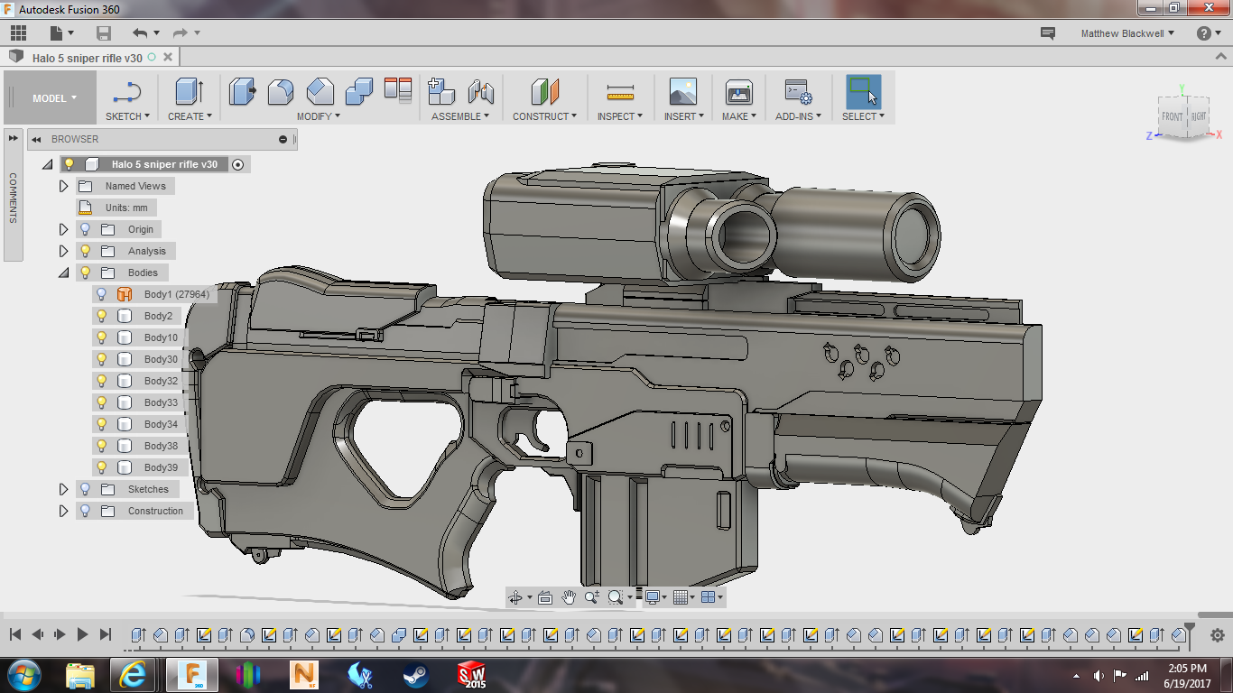Open the SKETCH menu
This screenshot has width=1233, height=693.
127,116
